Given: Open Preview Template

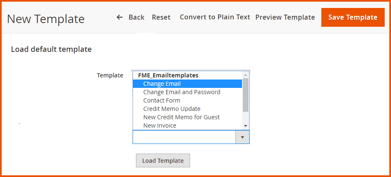Looking at the screenshot, I should tap(285, 17).
